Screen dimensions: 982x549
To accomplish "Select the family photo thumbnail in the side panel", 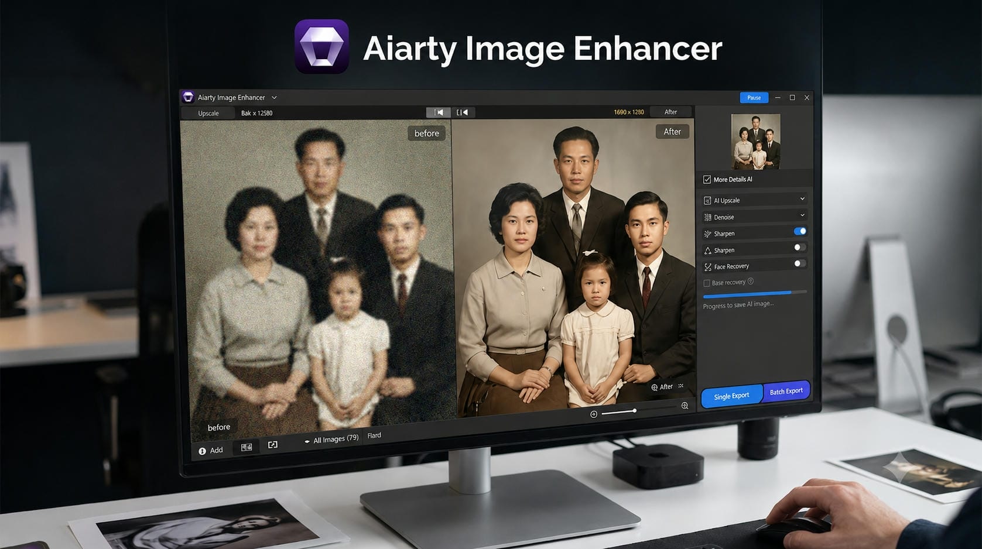I will (x=755, y=142).
